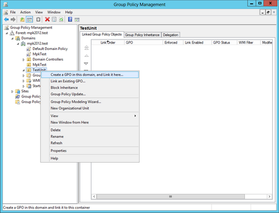
Task: Open the View submenu arrow
Action: click(135, 116)
